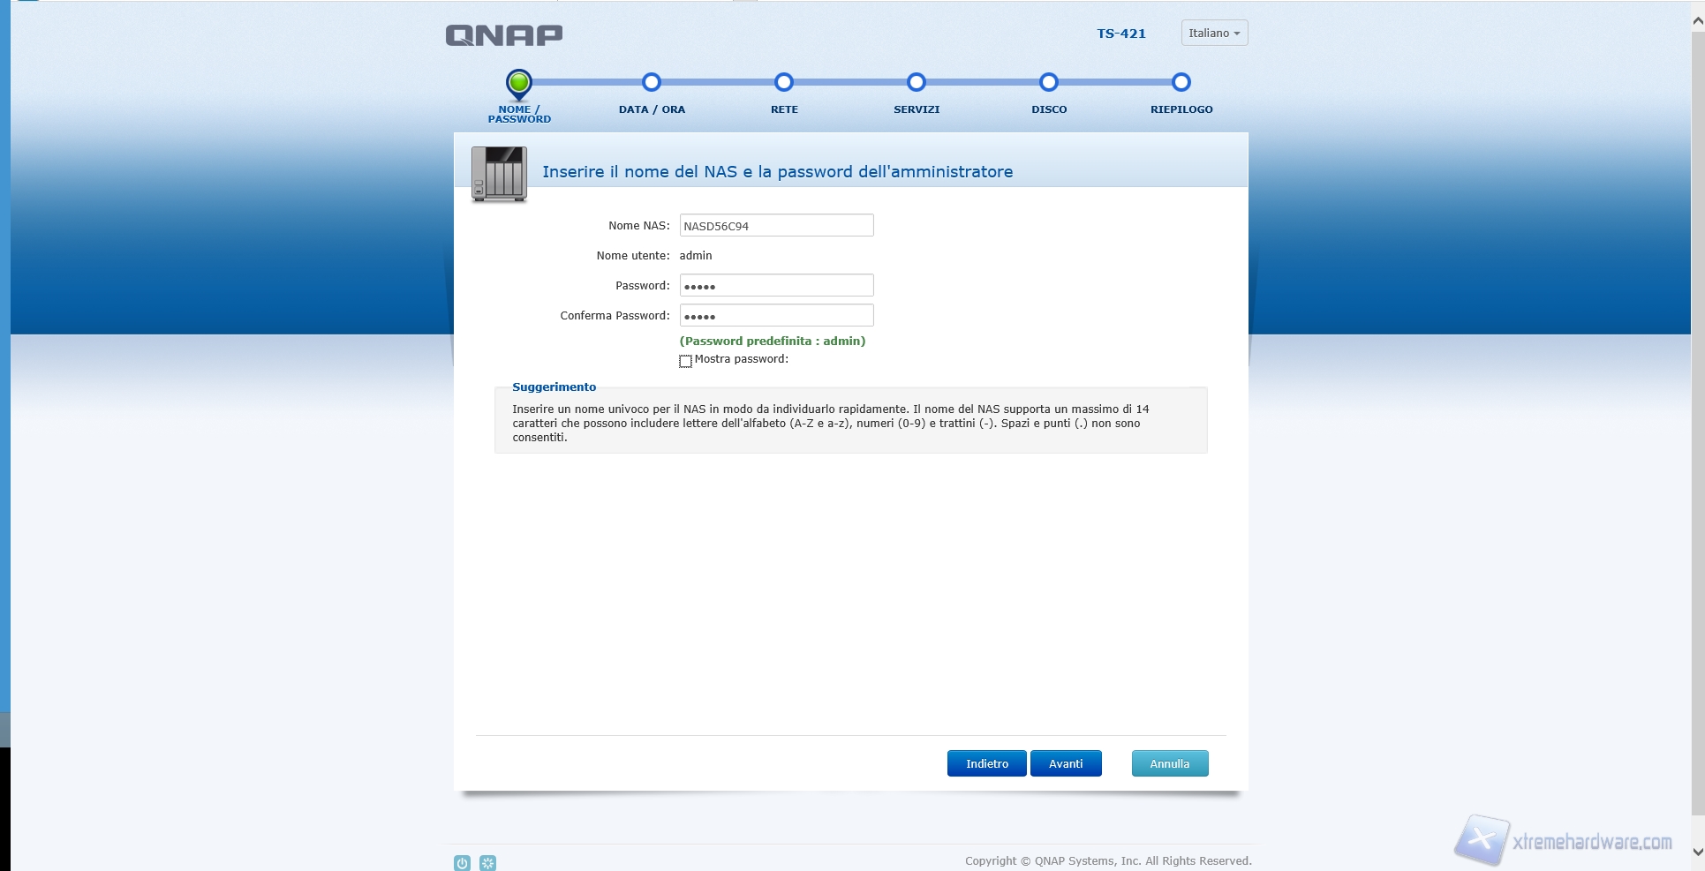Open the Italiano language dropdown
The width and height of the screenshot is (1705, 871).
1214,34
